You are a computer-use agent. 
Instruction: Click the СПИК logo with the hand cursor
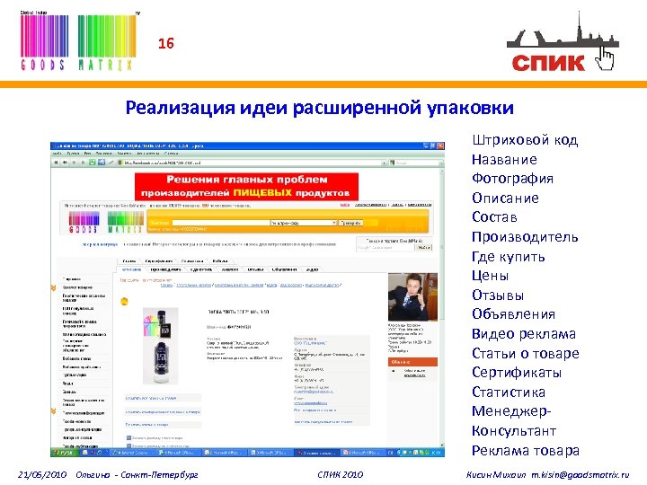[563, 41]
